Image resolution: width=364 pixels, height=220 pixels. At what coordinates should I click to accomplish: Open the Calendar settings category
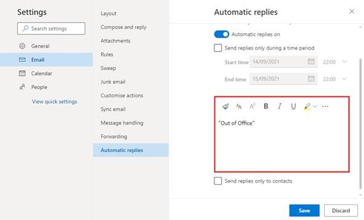point(47,73)
